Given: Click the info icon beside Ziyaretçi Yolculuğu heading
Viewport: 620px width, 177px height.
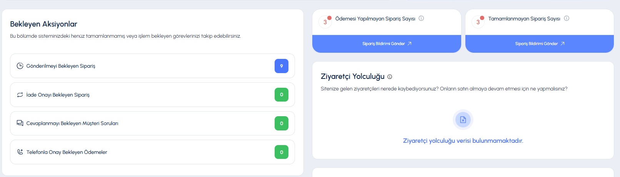Looking at the screenshot, I should 390,77.
